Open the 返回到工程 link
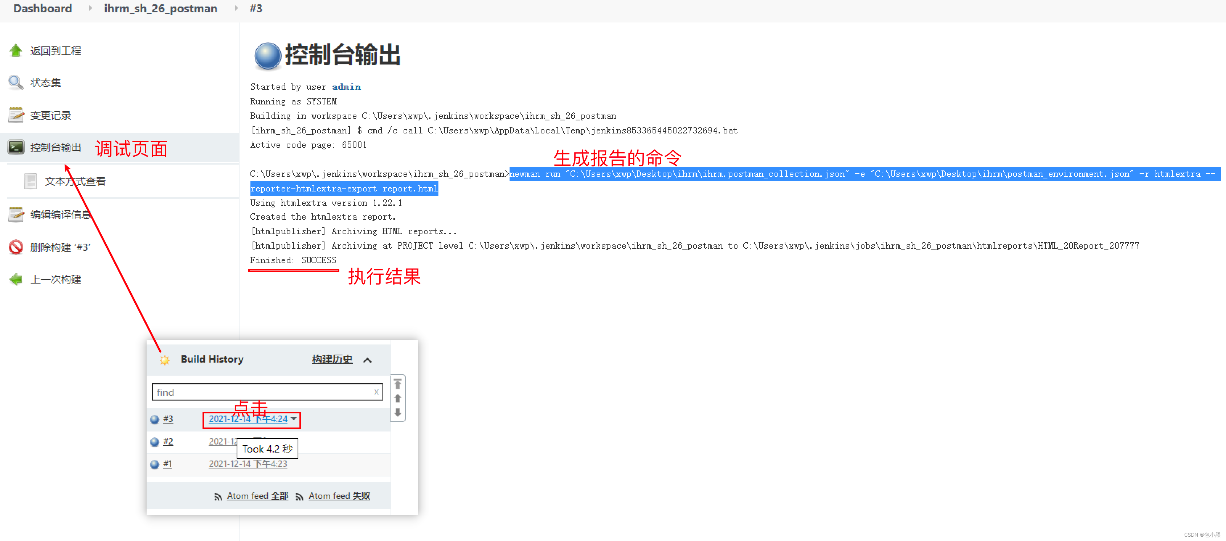 (56, 51)
